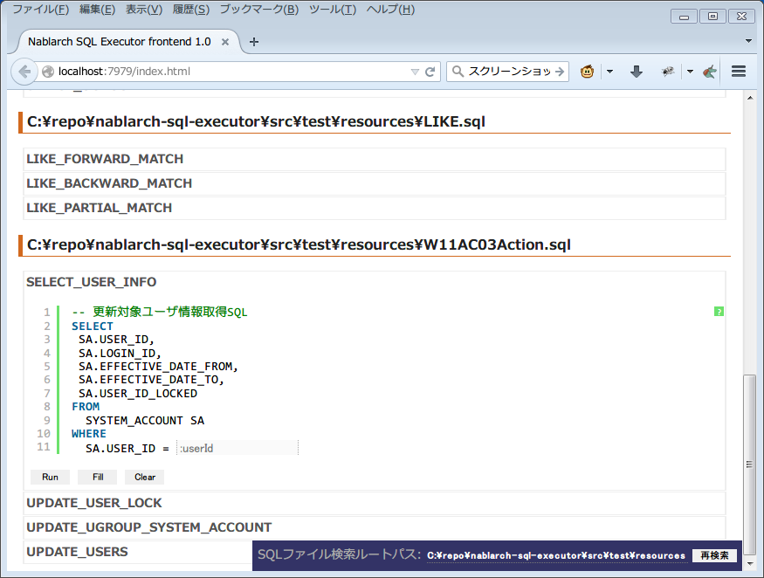This screenshot has height=578, width=764.
Task: Close the Nablarch SQL Executor tab
Action: click(x=226, y=42)
